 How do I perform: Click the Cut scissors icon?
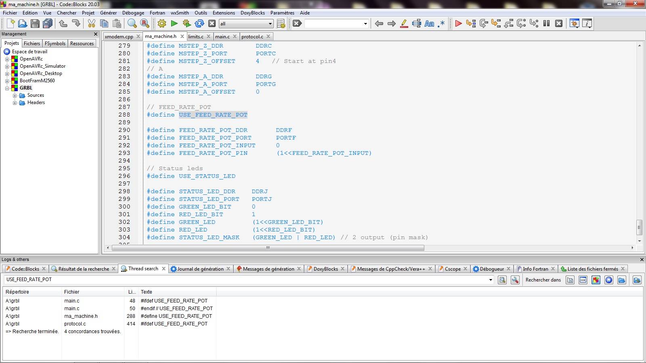coord(92,23)
